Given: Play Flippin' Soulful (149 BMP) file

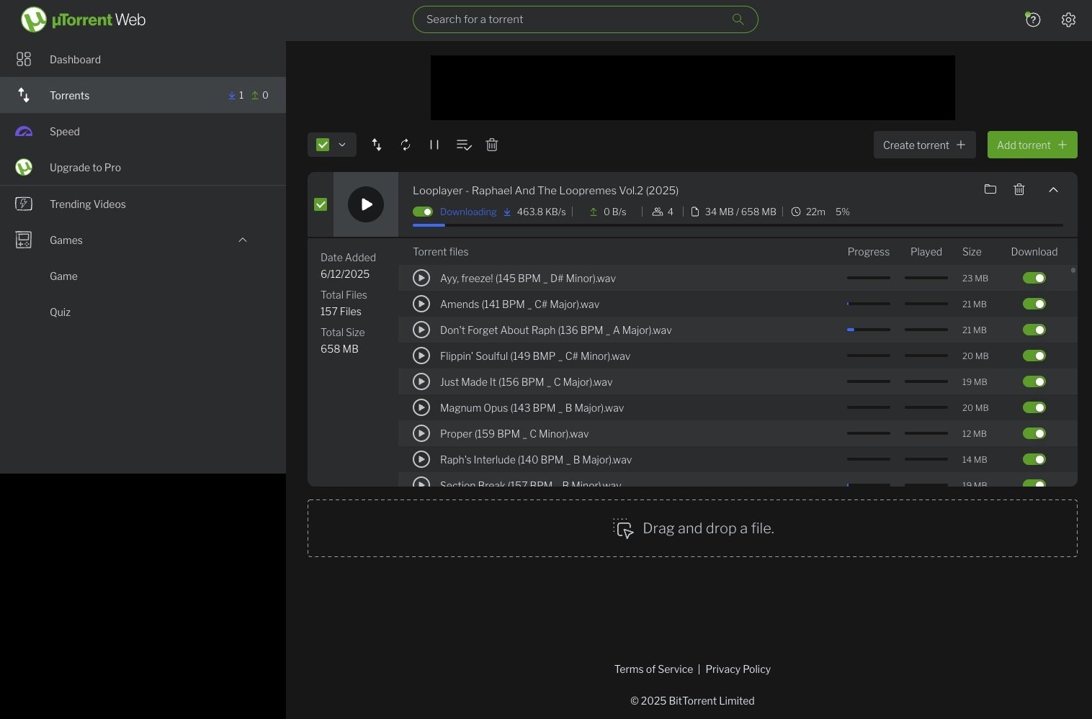Looking at the screenshot, I should [x=421, y=356].
